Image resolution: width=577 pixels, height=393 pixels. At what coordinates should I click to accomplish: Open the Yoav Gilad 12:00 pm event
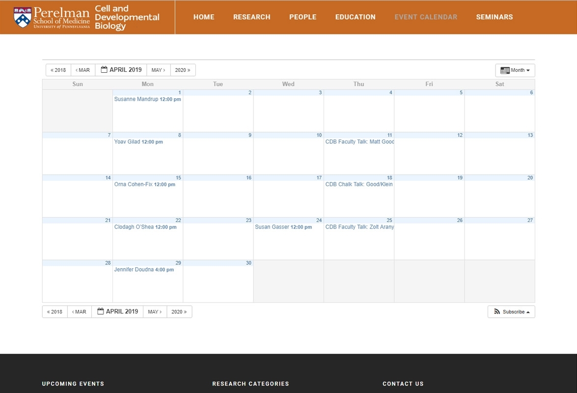pos(138,141)
